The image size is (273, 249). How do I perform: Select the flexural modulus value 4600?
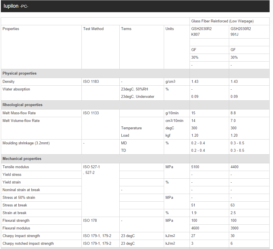click(x=195, y=228)
